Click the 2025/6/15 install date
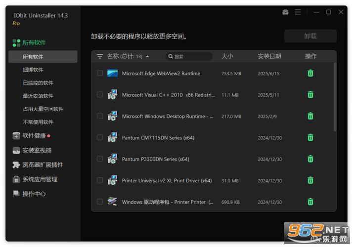353x247 pixels. click(268, 74)
